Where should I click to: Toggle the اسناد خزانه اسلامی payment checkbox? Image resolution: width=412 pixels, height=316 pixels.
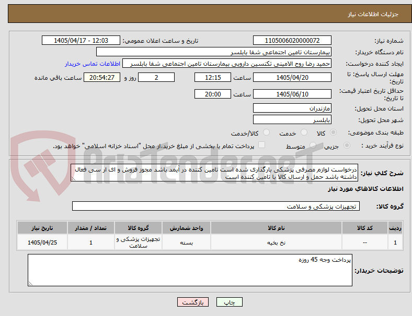pos(262,145)
